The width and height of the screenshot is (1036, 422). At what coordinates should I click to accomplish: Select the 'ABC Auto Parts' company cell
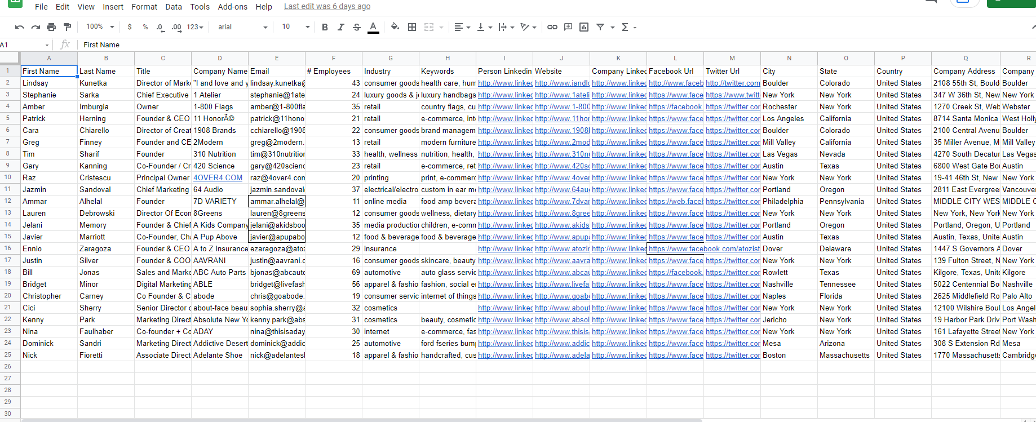(x=220, y=273)
